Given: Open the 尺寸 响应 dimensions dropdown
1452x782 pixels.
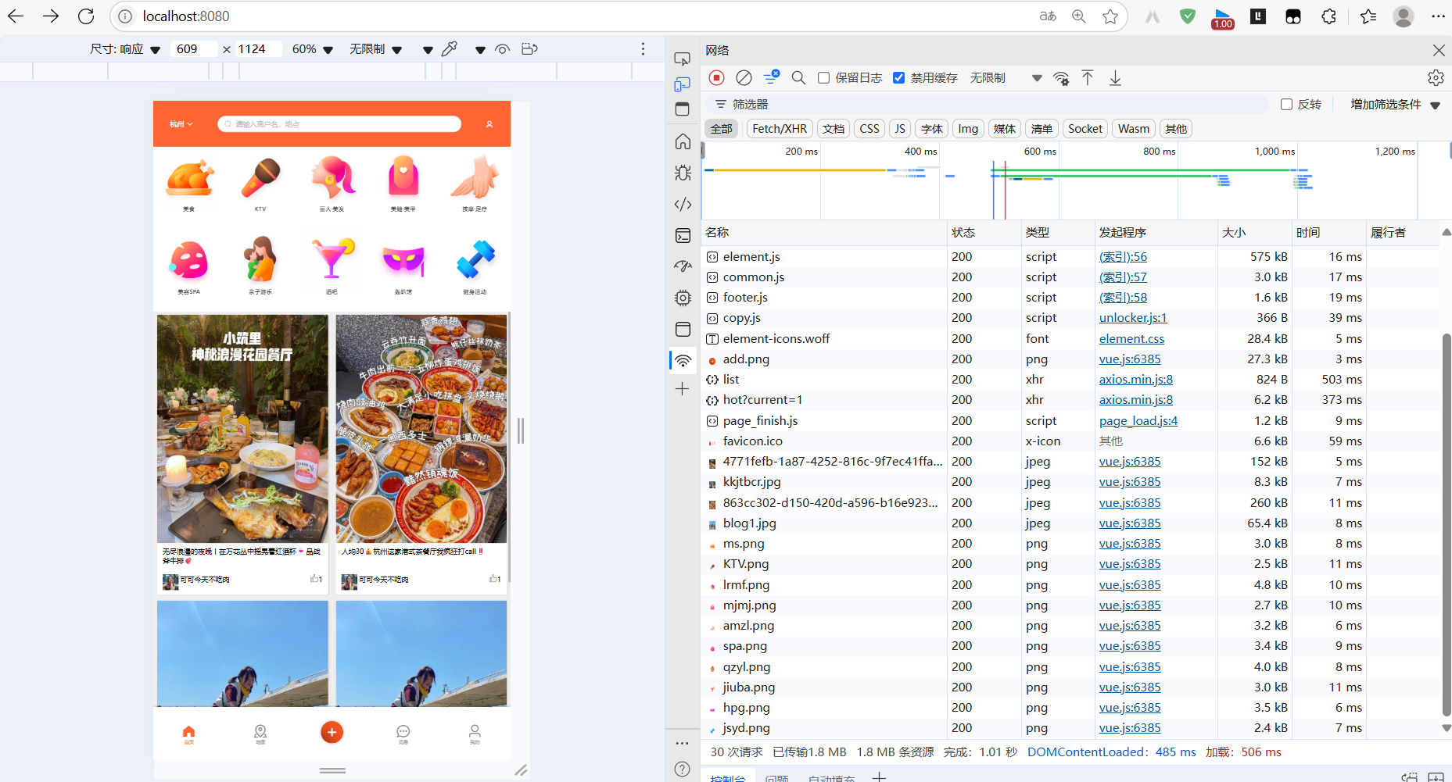Looking at the screenshot, I should click(125, 49).
